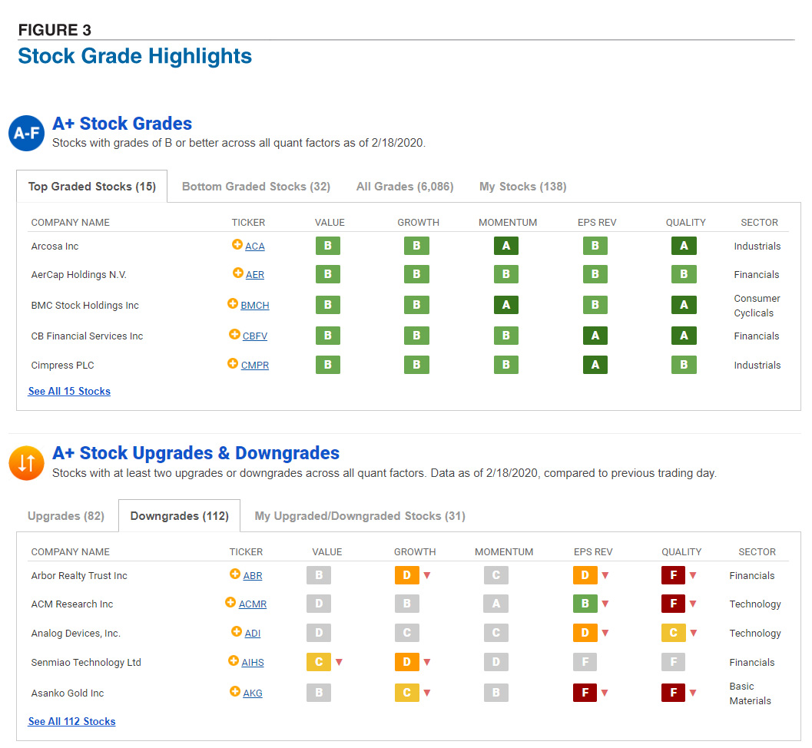Click CB Financial Services EPS Rev A badge

[x=595, y=336]
